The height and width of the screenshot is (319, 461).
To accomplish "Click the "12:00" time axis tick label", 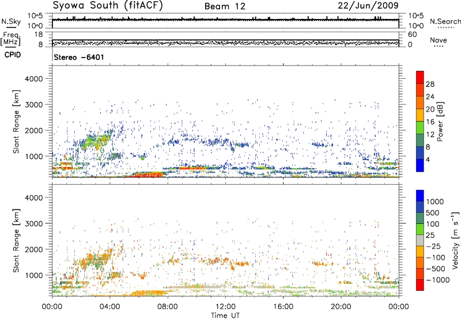I will [225, 307].
